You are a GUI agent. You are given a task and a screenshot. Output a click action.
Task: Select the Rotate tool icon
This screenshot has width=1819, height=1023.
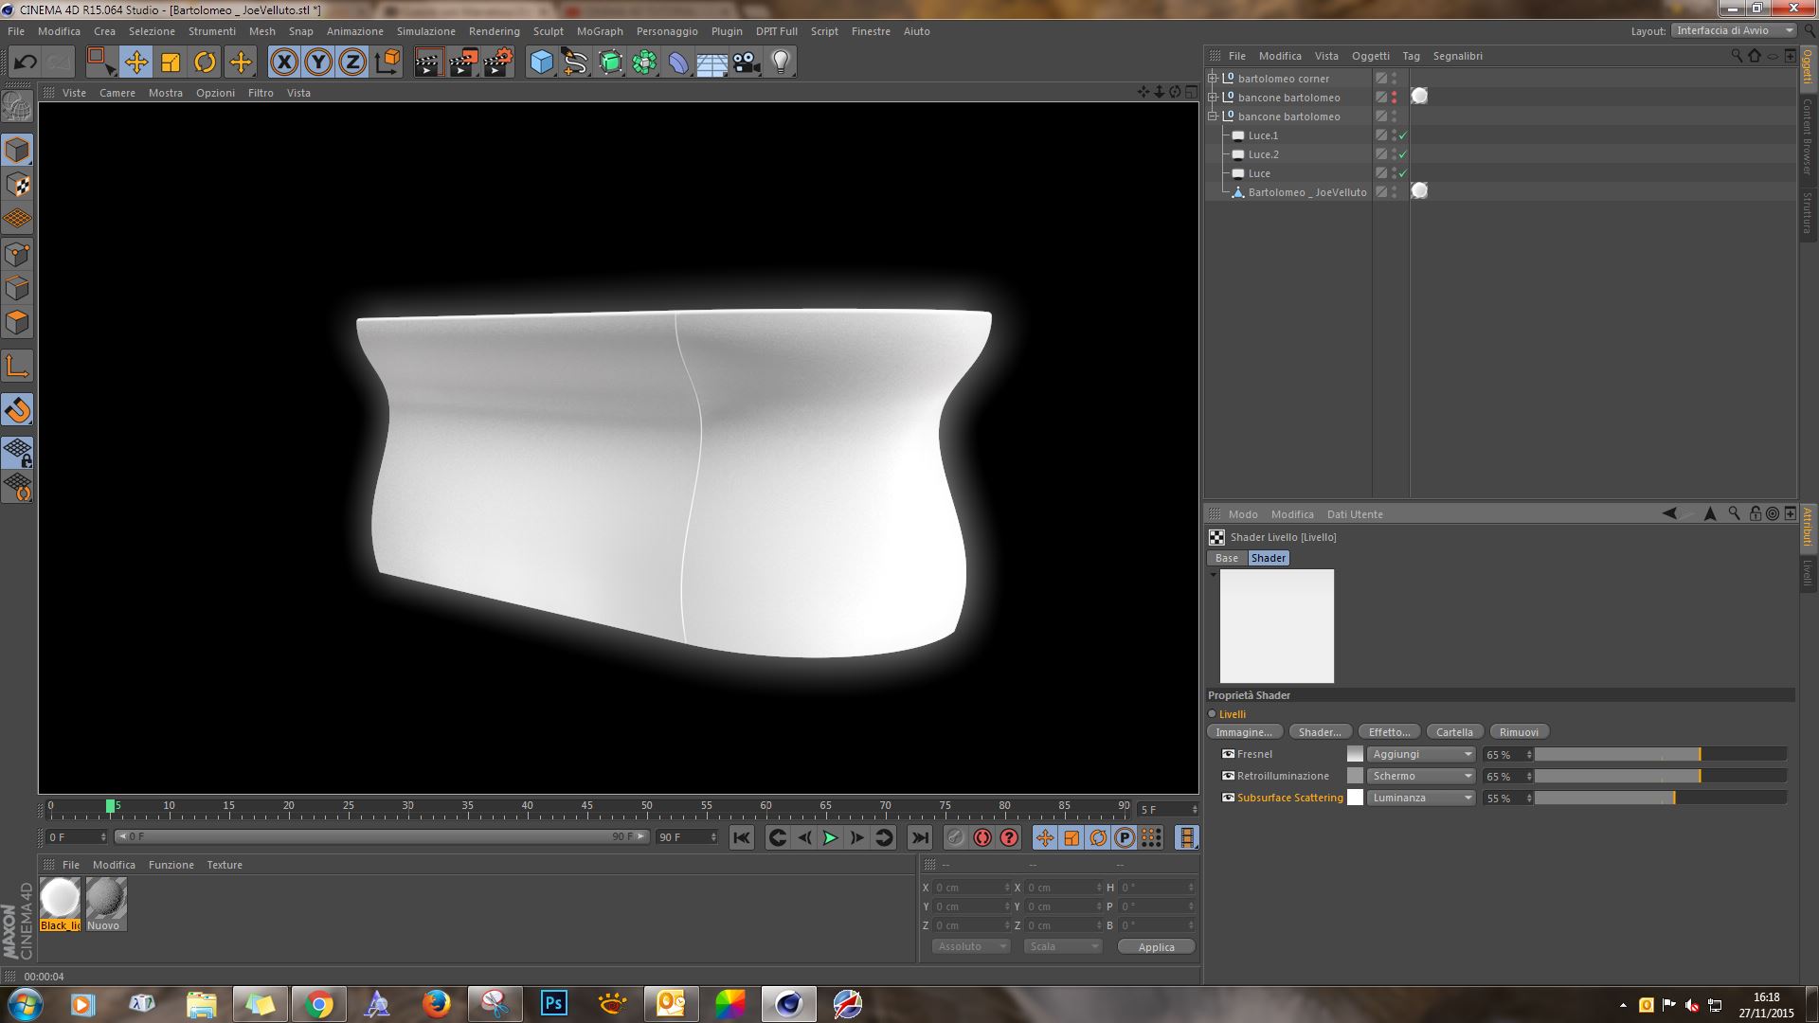point(205,63)
